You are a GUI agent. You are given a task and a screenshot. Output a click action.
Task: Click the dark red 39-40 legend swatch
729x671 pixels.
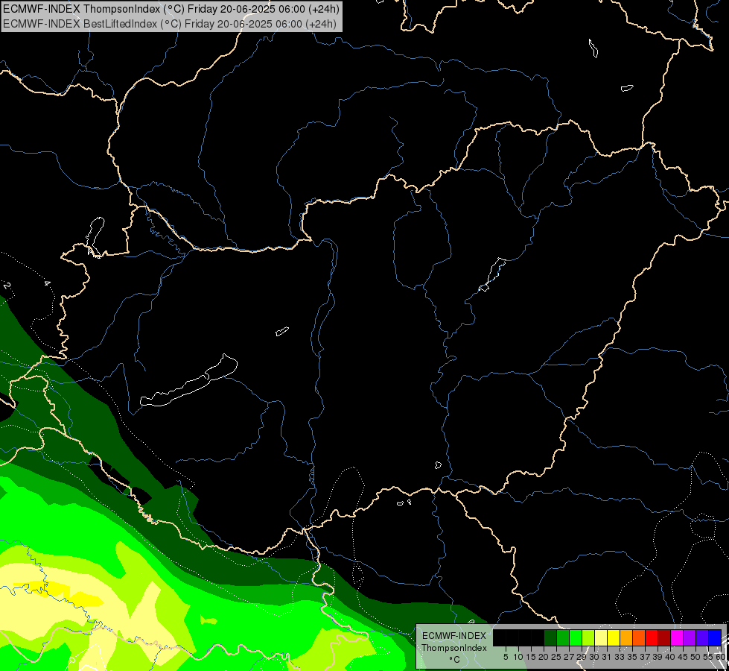coord(664,637)
